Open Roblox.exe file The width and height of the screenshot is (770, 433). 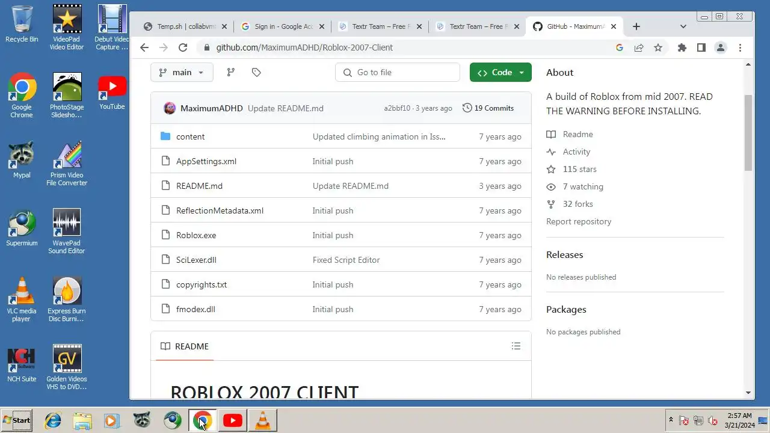[x=196, y=235]
